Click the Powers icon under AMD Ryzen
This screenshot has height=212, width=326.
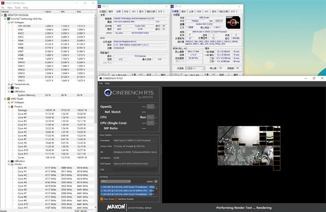coord(12,106)
